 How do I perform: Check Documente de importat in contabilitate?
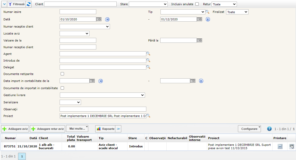[62, 88]
